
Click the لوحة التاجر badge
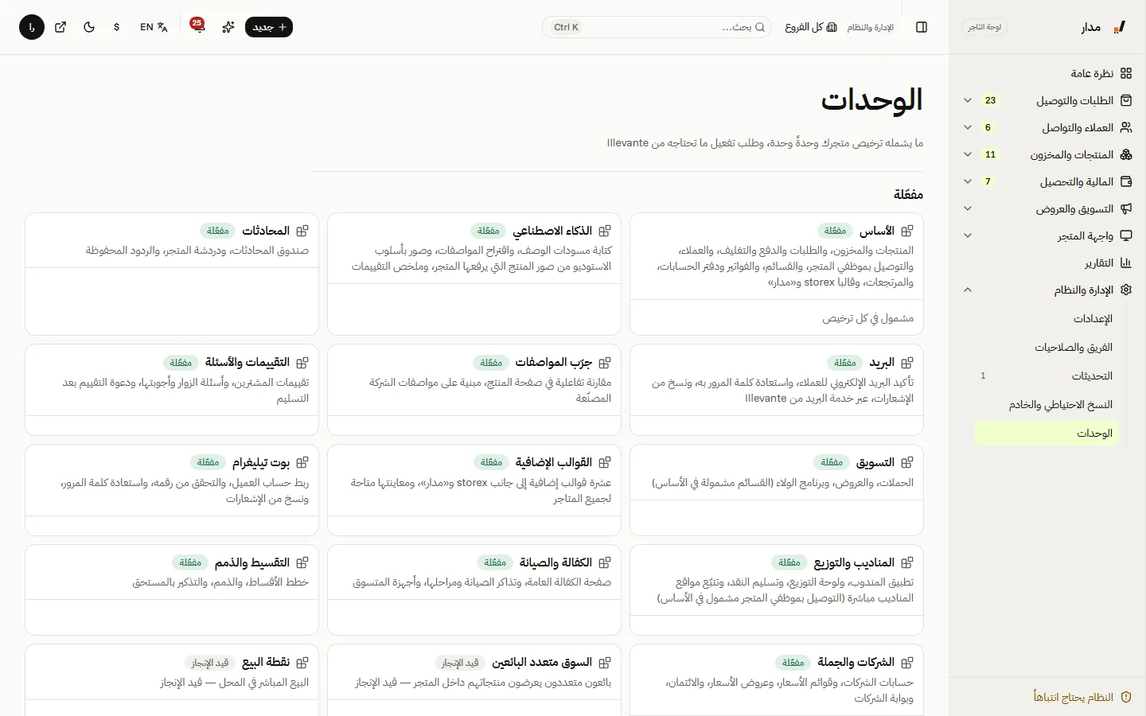[984, 27]
